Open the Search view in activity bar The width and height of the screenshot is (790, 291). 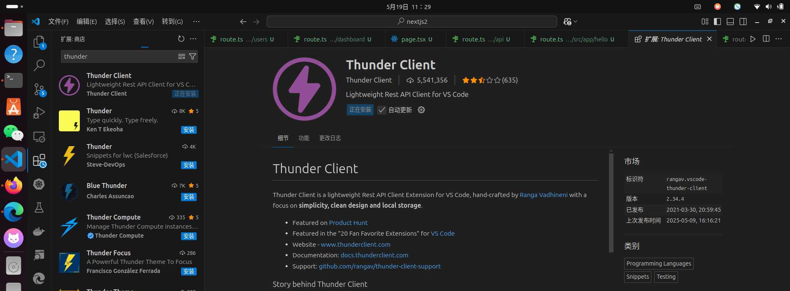[x=39, y=65]
